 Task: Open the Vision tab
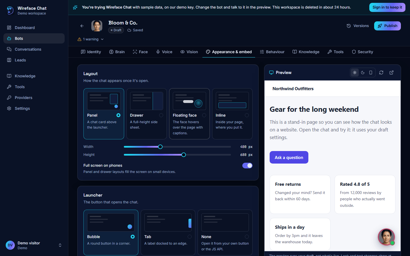pyautogui.click(x=189, y=52)
